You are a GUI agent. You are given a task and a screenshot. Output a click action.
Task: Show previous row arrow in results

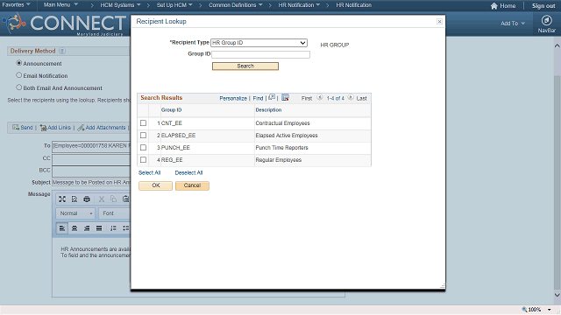(320, 97)
